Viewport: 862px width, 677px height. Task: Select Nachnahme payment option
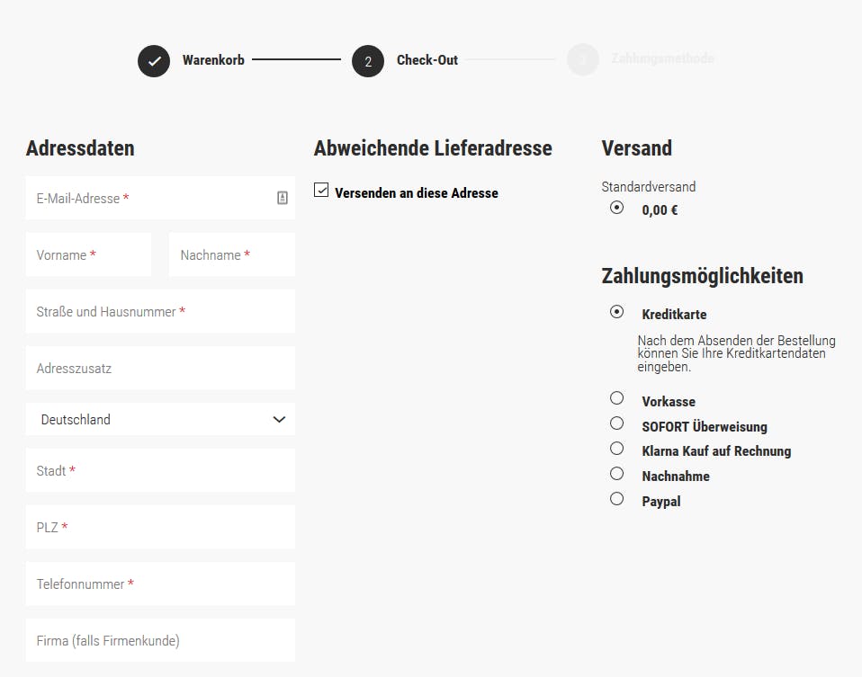tap(617, 474)
